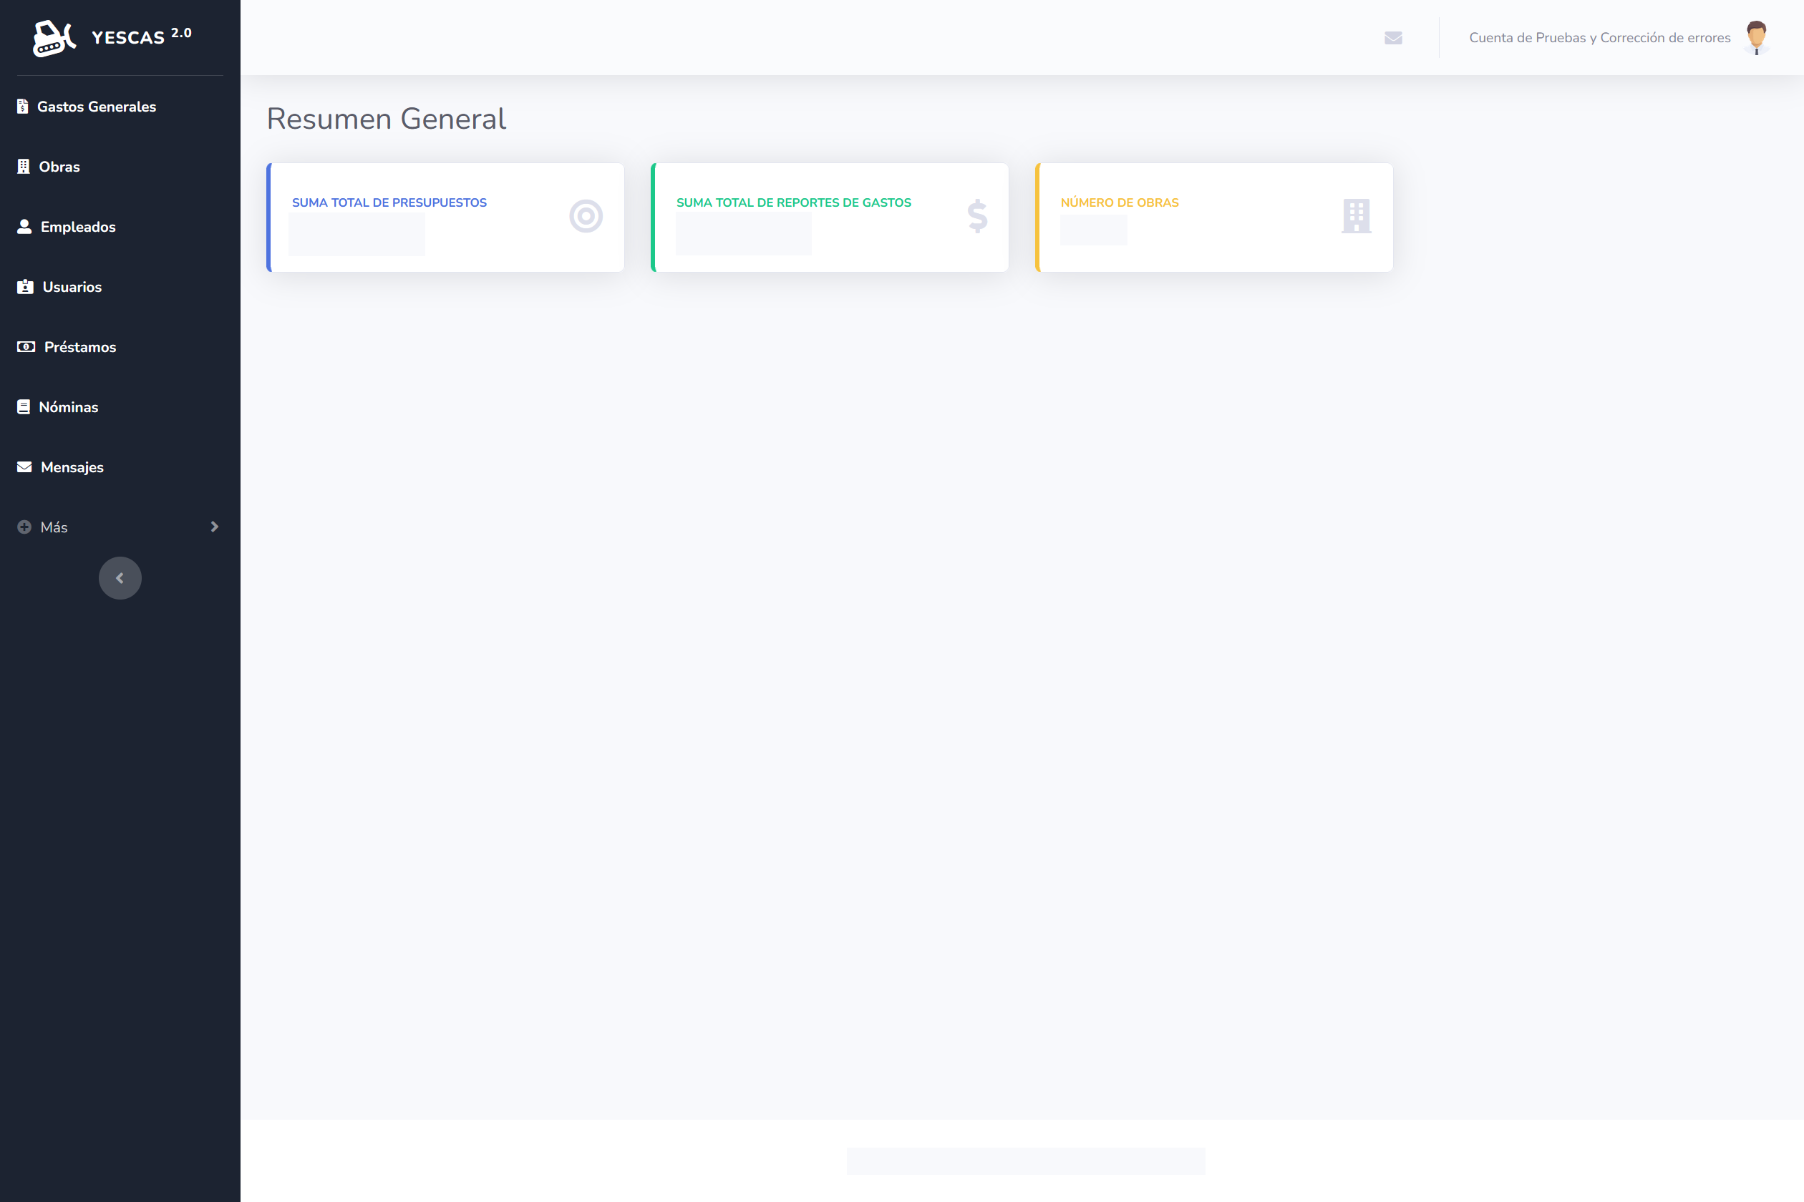Click the YESCAS 2.0 brand title
1804x1202 pixels.
point(142,36)
